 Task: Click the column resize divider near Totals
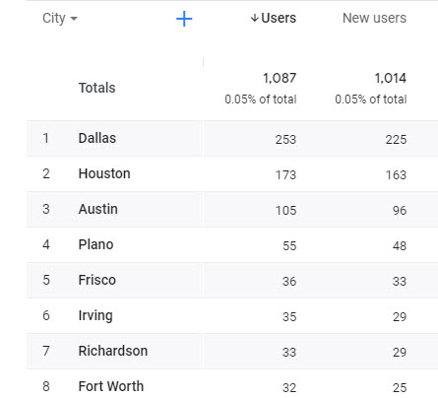coord(203,62)
